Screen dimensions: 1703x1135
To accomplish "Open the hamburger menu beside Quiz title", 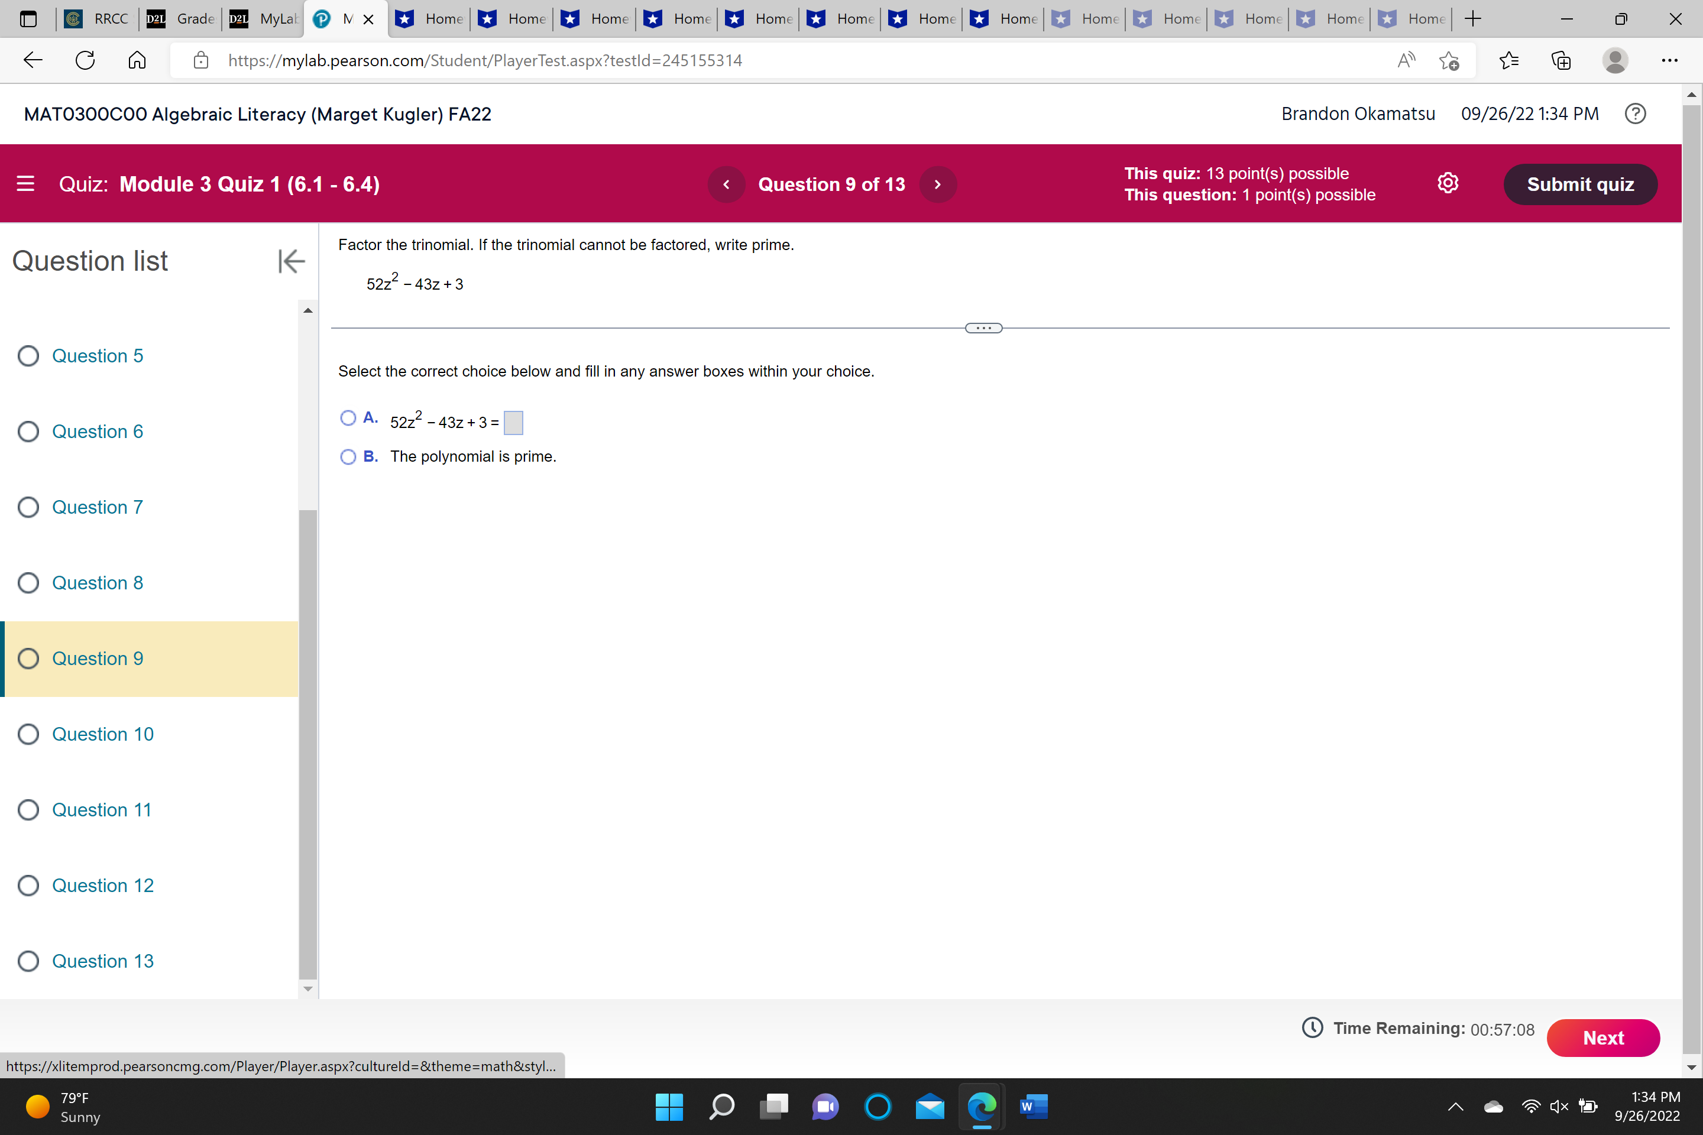I will 25,184.
